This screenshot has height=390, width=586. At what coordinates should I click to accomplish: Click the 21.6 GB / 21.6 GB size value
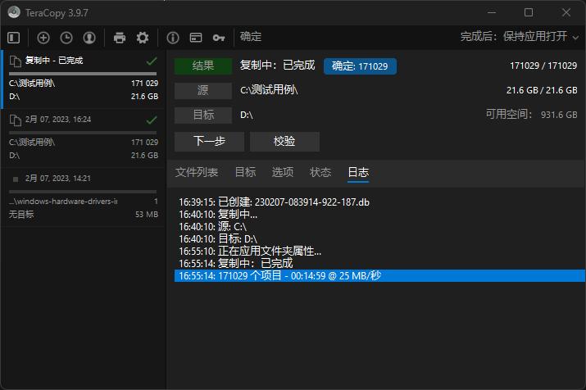(542, 90)
